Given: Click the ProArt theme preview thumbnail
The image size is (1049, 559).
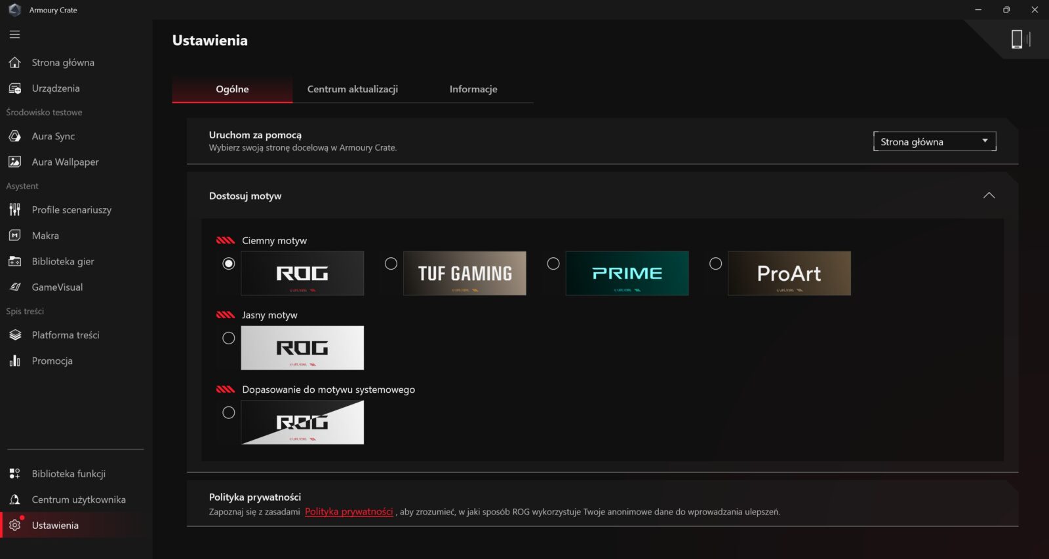Looking at the screenshot, I should [789, 274].
